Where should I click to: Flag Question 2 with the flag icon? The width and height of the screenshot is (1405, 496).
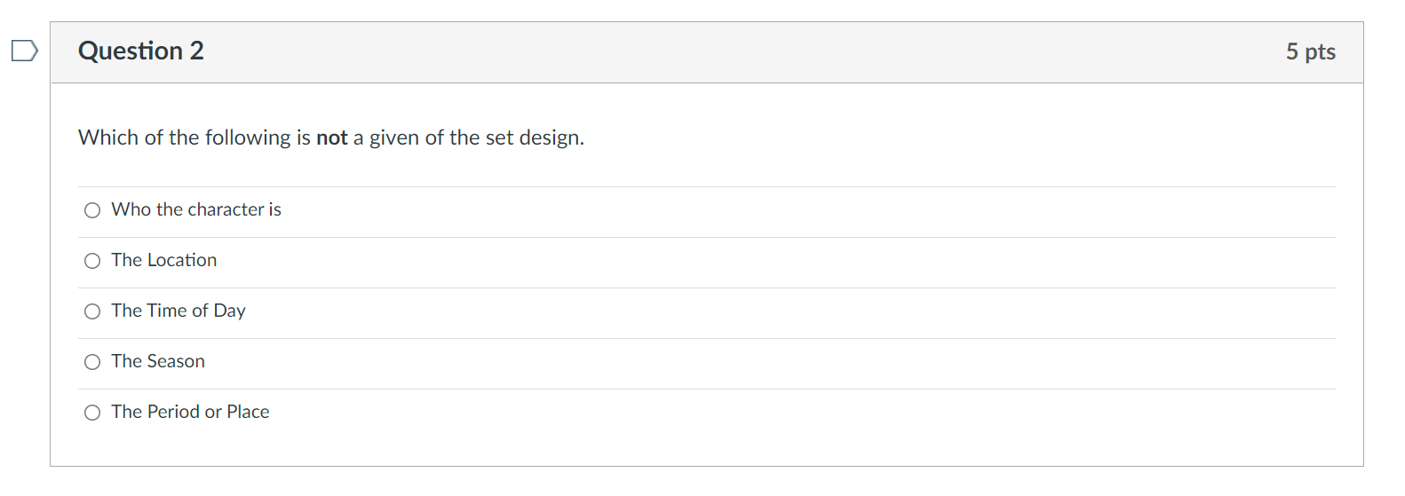tap(24, 51)
